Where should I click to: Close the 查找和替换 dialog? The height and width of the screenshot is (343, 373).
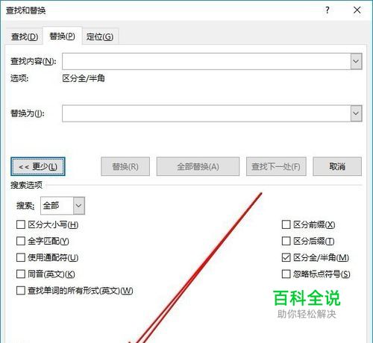(x=357, y=10)
